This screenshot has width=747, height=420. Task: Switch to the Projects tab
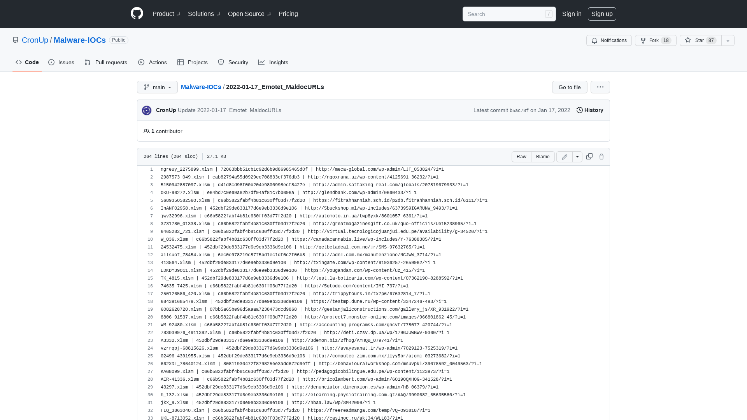193,62
